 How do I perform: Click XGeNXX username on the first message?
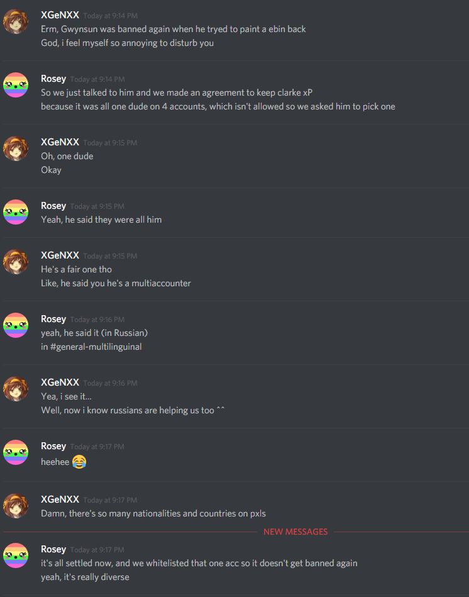[60, 15]
